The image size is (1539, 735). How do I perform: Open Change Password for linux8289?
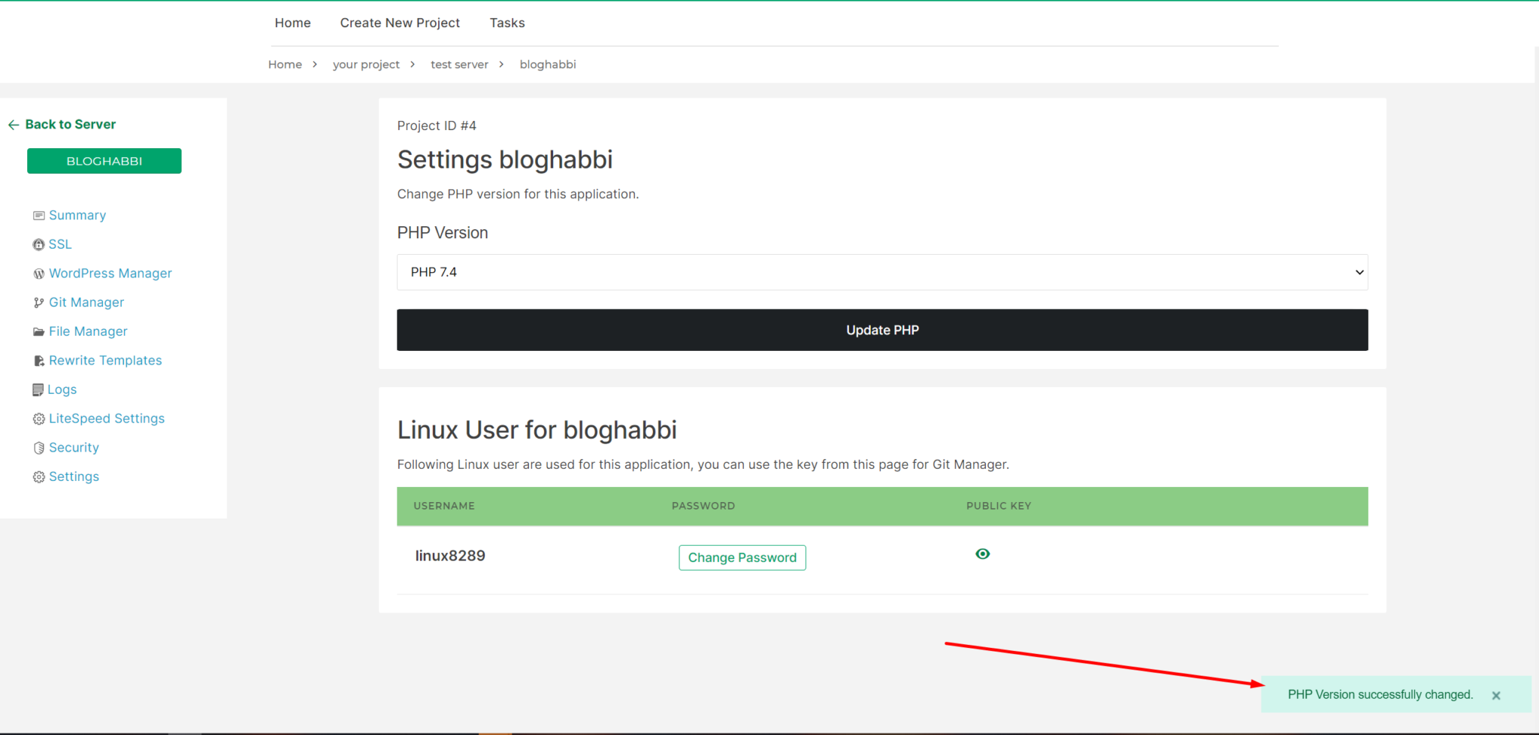742,557
